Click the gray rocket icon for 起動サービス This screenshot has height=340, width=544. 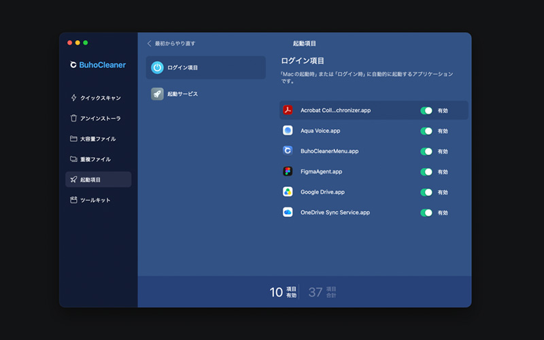click(x=157, y=94)
